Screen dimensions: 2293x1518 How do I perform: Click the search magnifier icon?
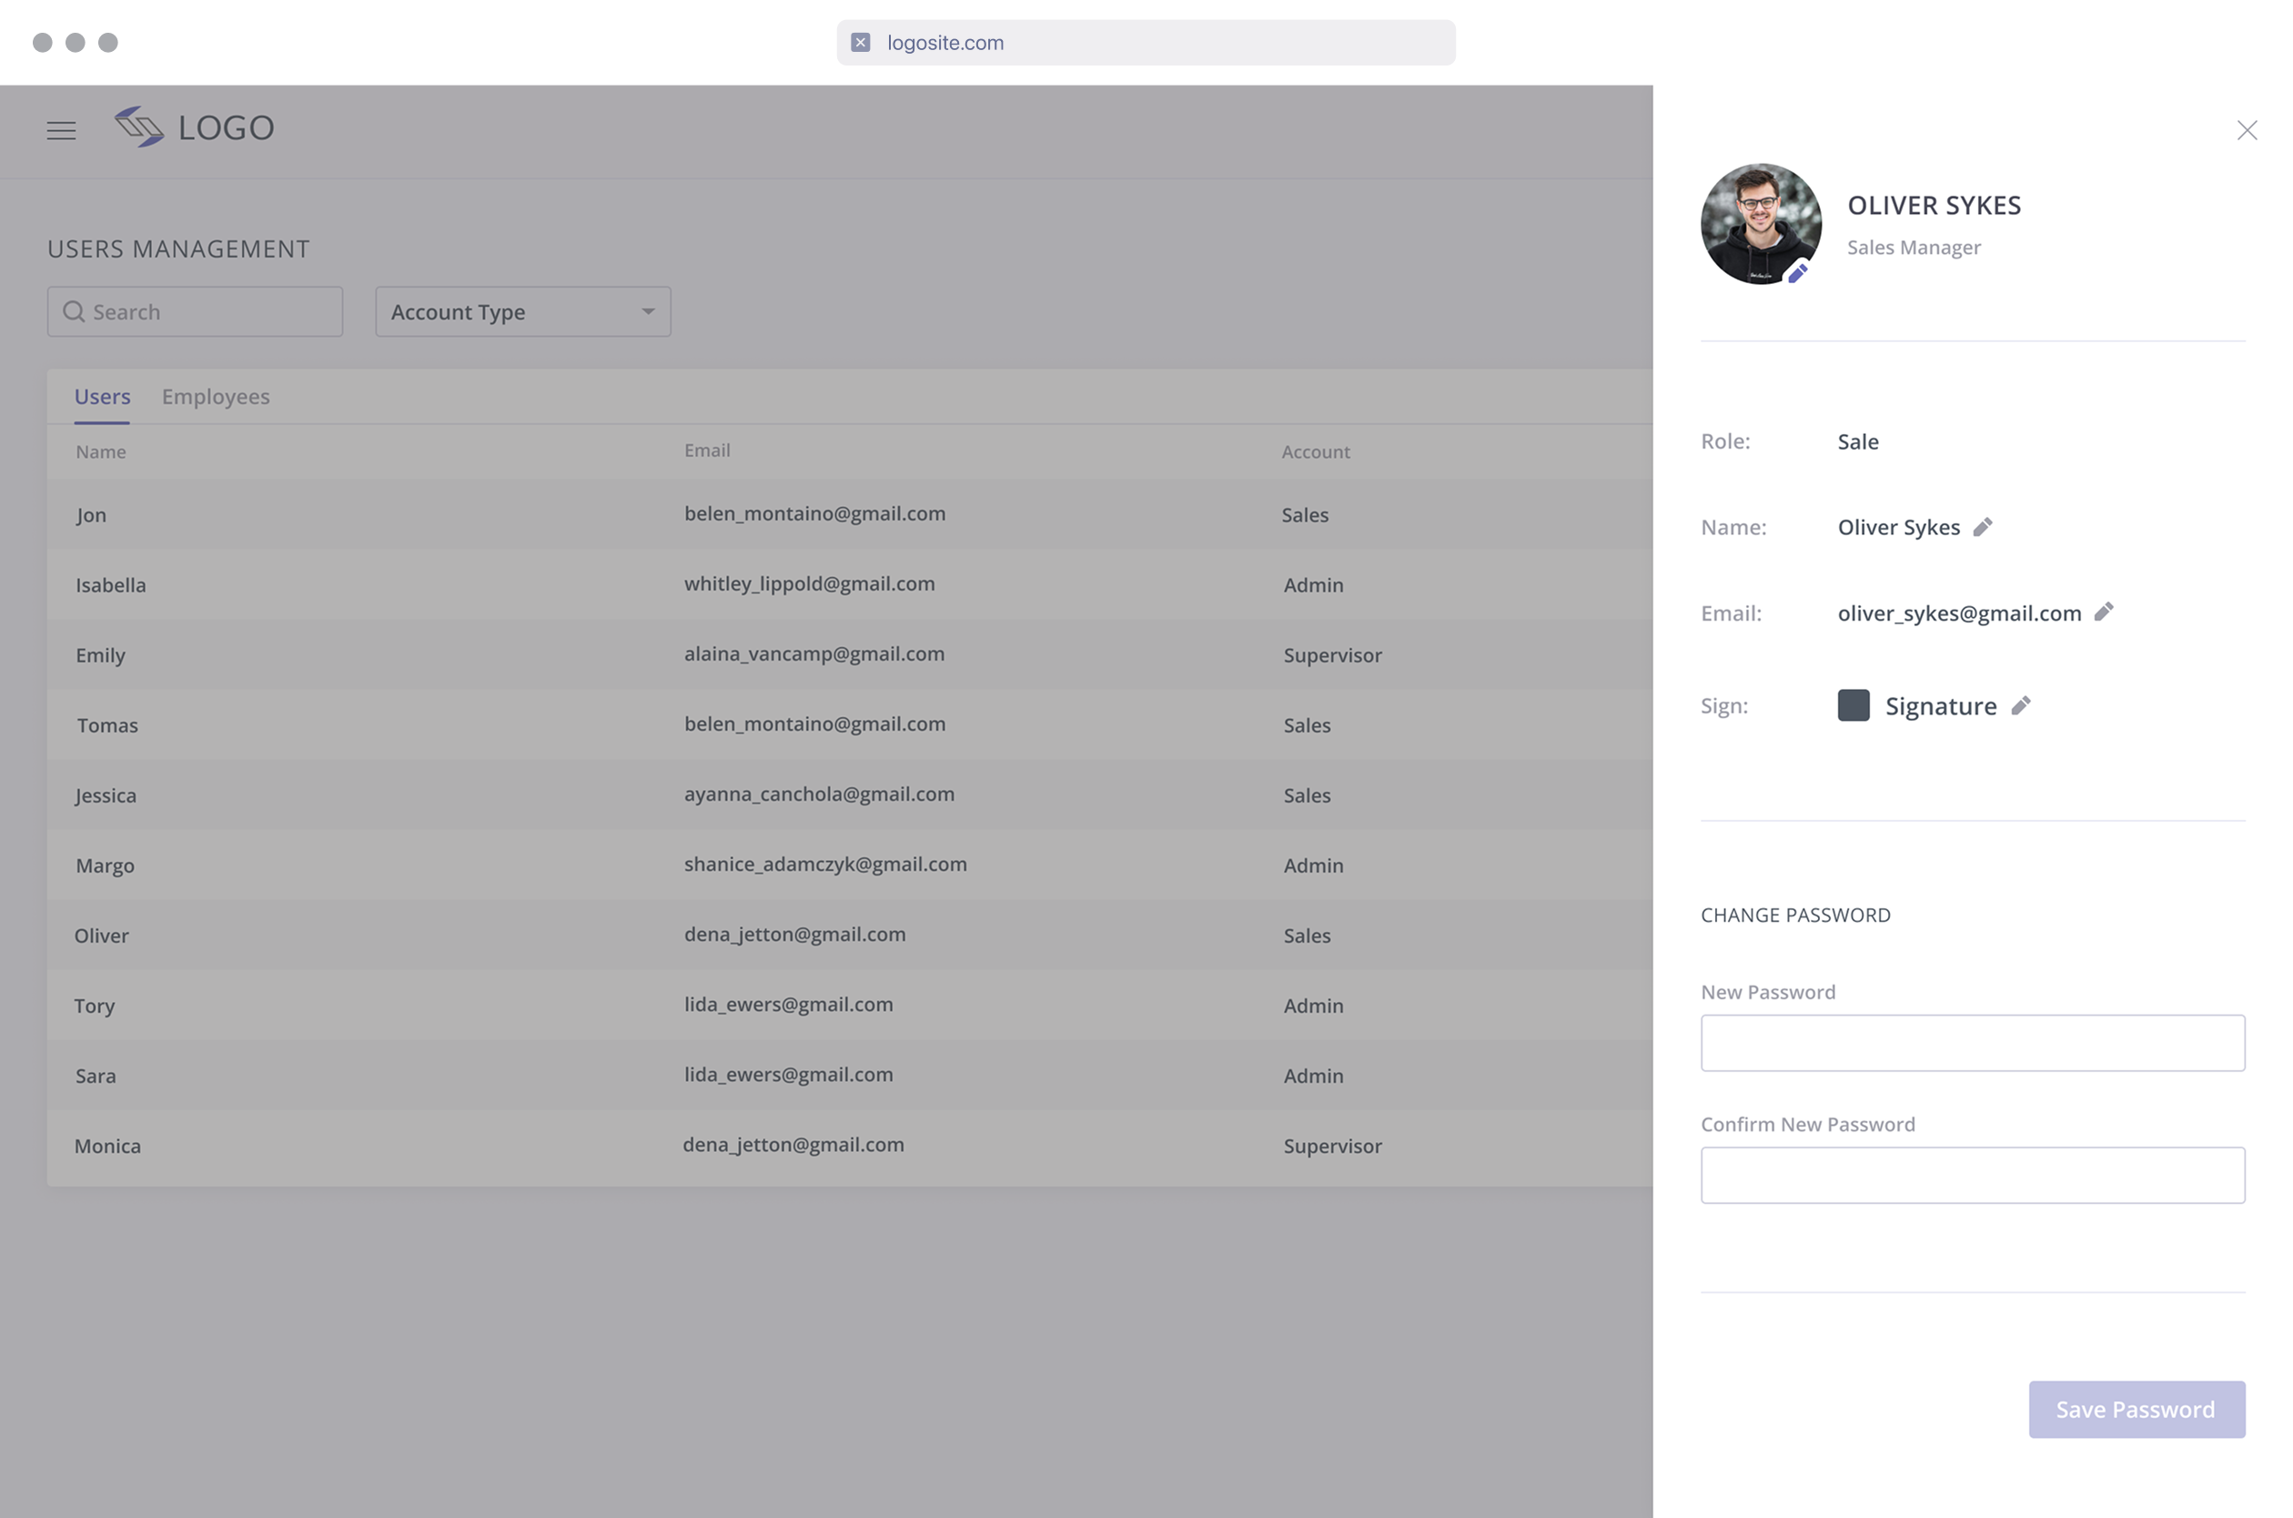[74, 312]
